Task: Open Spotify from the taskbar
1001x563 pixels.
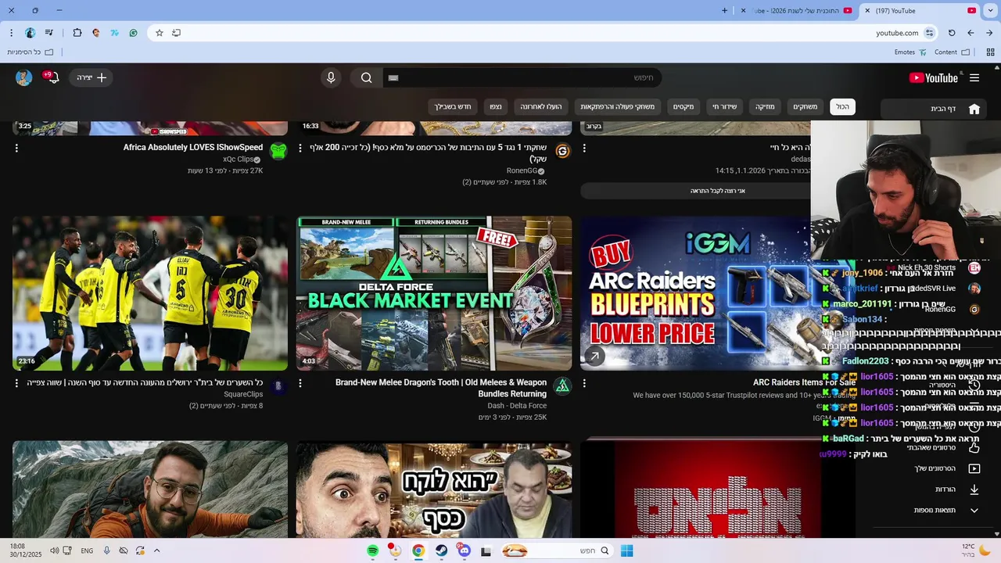Action: point(373,550)
